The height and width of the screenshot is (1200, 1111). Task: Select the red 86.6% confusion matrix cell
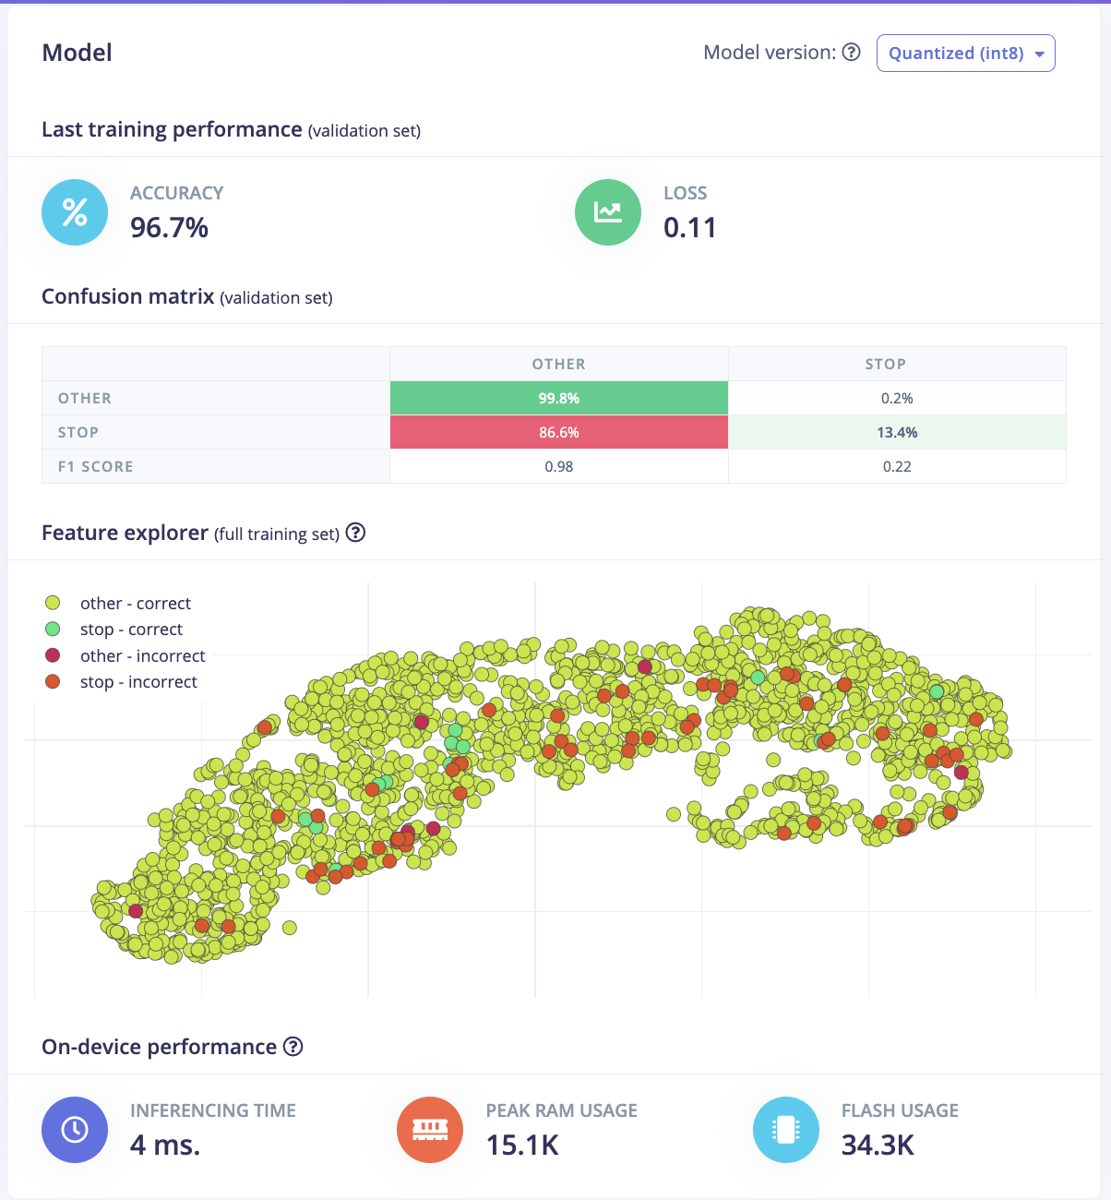pos(558,432)
